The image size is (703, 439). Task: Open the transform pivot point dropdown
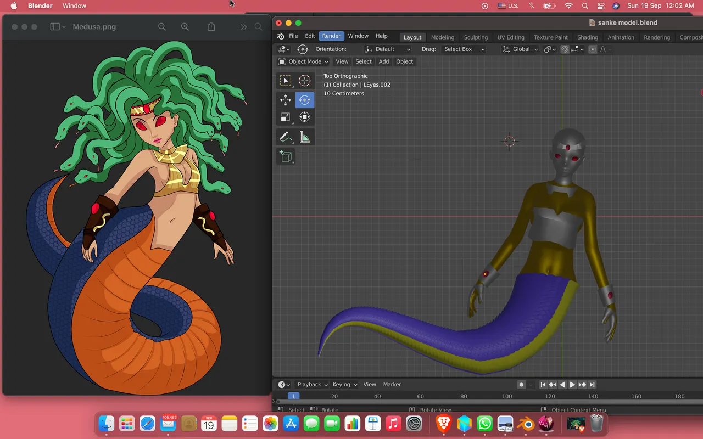[550, 49]
